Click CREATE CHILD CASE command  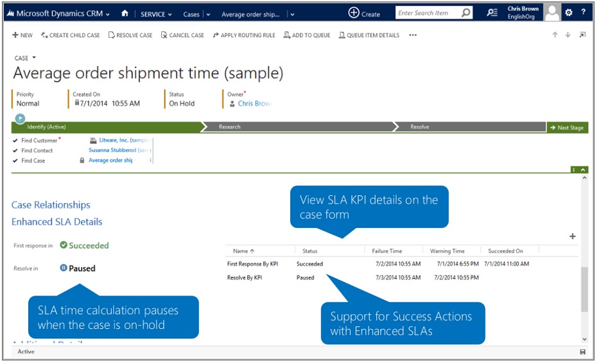[x=70, y=35]
